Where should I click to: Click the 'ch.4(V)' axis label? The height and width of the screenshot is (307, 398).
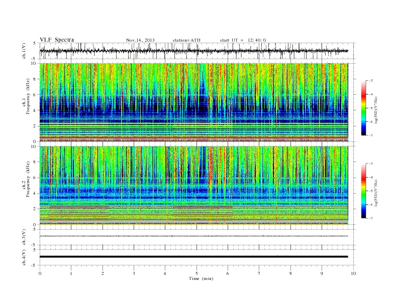click(24, 258)
